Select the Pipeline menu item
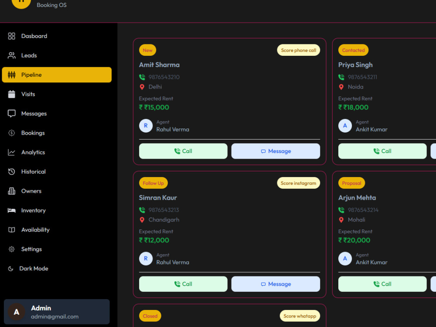This screenshot has width=436, height=327. point(57,75)
